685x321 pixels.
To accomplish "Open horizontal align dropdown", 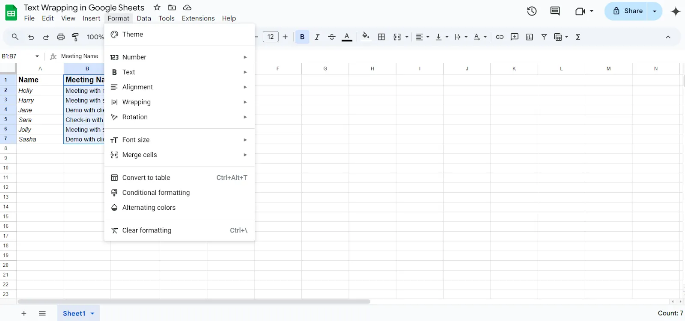I will pyautogui.click(x=423, y=37).
